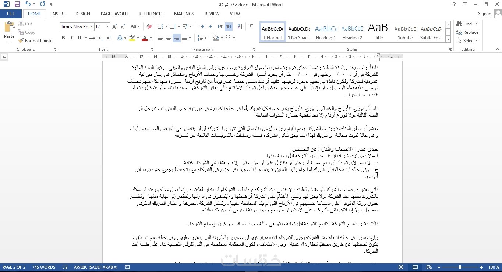Open the font size dropdown
The image size is (502, 272).
[107, 26]
